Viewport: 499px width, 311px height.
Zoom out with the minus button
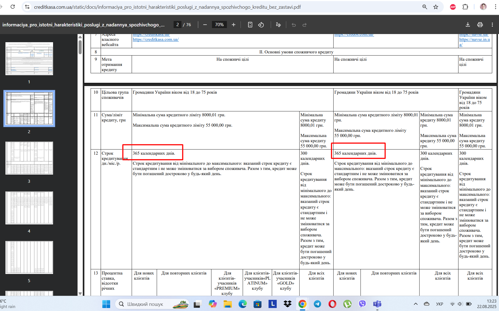205,25
